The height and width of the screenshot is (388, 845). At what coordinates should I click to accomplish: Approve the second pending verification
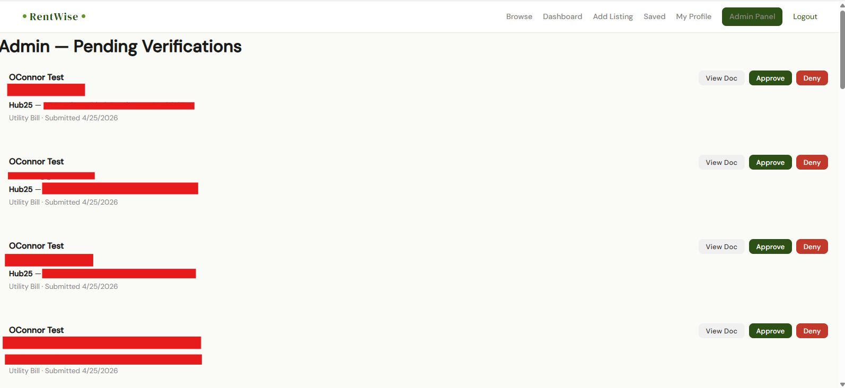point(770,162)
